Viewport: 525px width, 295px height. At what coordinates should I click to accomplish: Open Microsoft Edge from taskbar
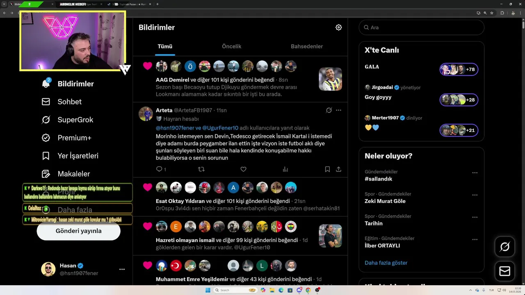[x=281, y=290]
